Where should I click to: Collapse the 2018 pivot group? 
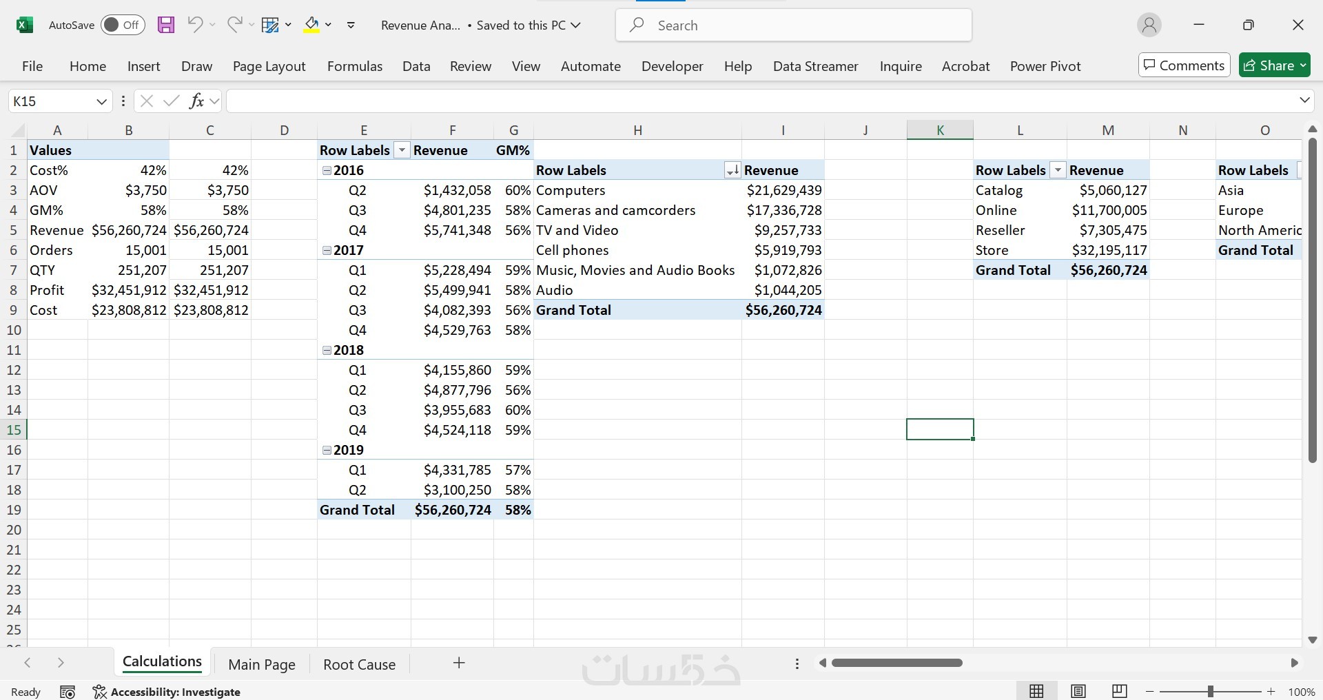click(x=327, y=351)
